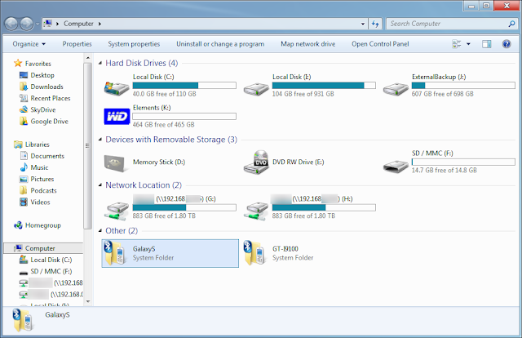Image resolution: width=522 pixels, height=338 pixels.
Task: Select SD / MMC (F:) in navigation pane
Action: (51, 271)
